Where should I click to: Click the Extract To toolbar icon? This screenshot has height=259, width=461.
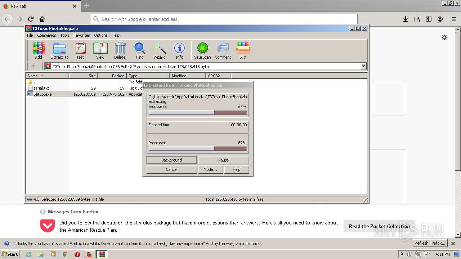click(59, 50)
